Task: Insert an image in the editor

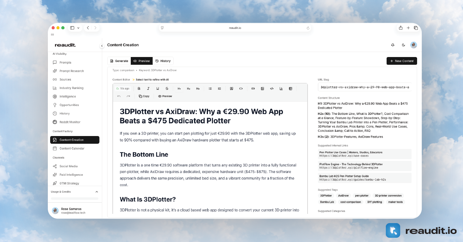Action: click(262, 89)
